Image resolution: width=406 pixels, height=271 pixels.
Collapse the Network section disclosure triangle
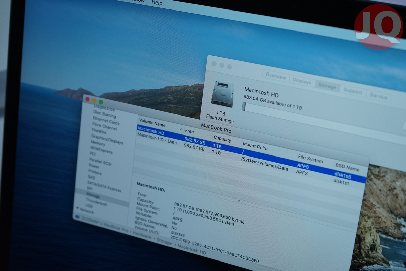click(77, 208)
